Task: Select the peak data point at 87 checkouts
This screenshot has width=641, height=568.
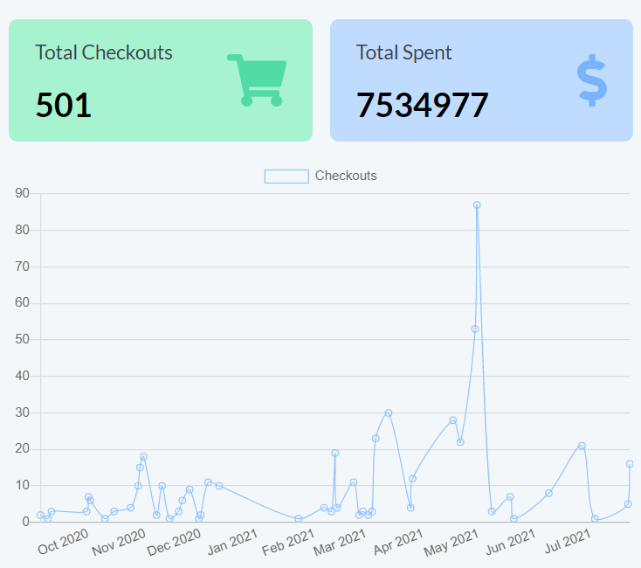Action: point(477,204)
